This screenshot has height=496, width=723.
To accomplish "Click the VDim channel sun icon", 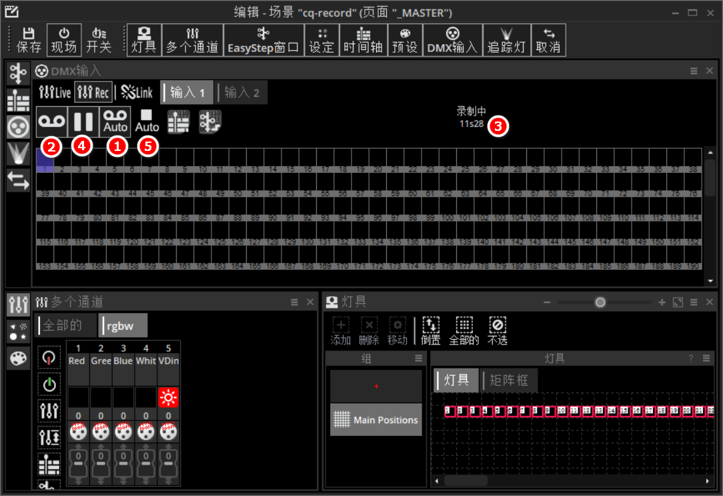I will pyautogui.click(x=168, y=398).
